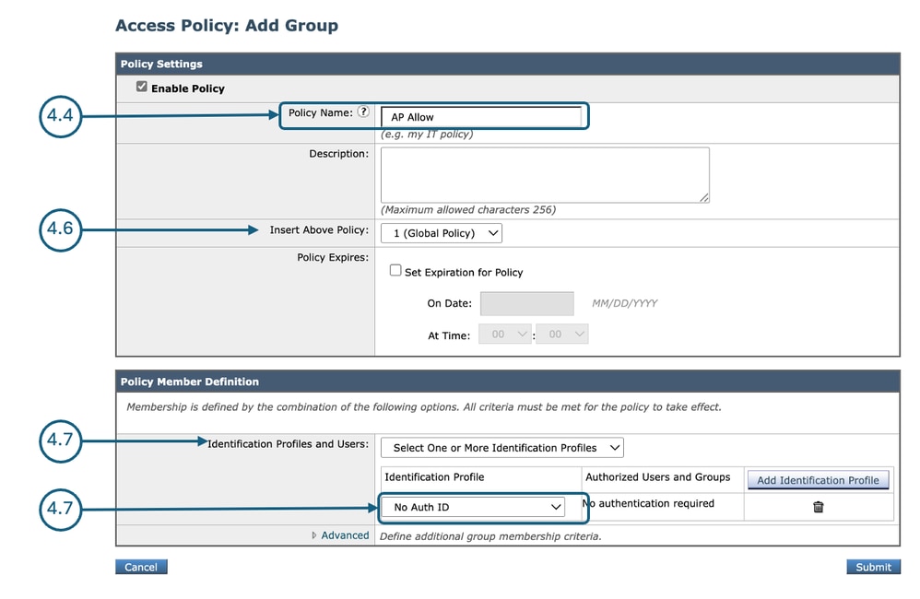Click the On Date input field
Image resolution: width=920 pixels, height=599 pixels.
click(526, 303)
